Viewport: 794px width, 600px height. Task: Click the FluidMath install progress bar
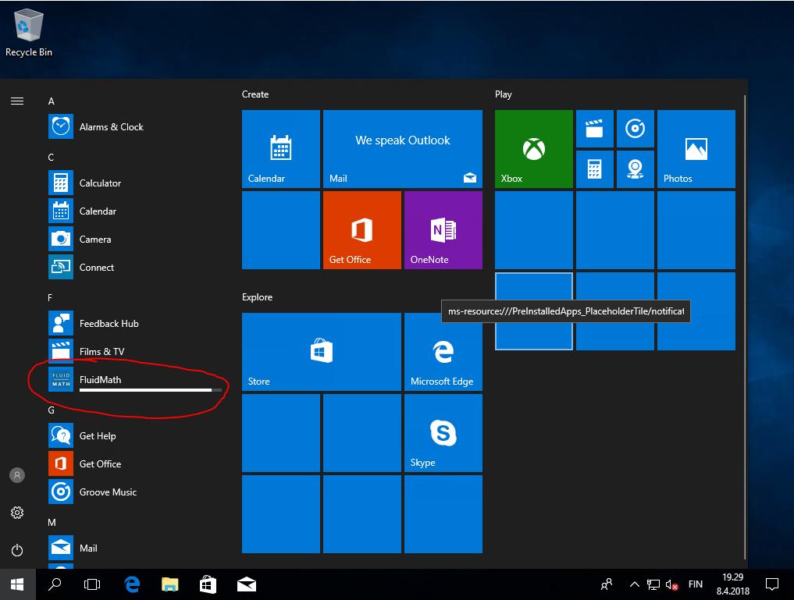pos(151,390)
